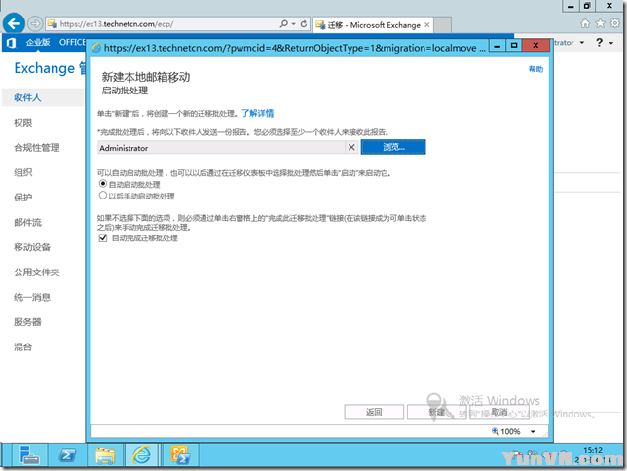The width and height of the screenshot is (627, 471).
Task: Open the 混合 navigation item
Action: click(x=22, y=347)
